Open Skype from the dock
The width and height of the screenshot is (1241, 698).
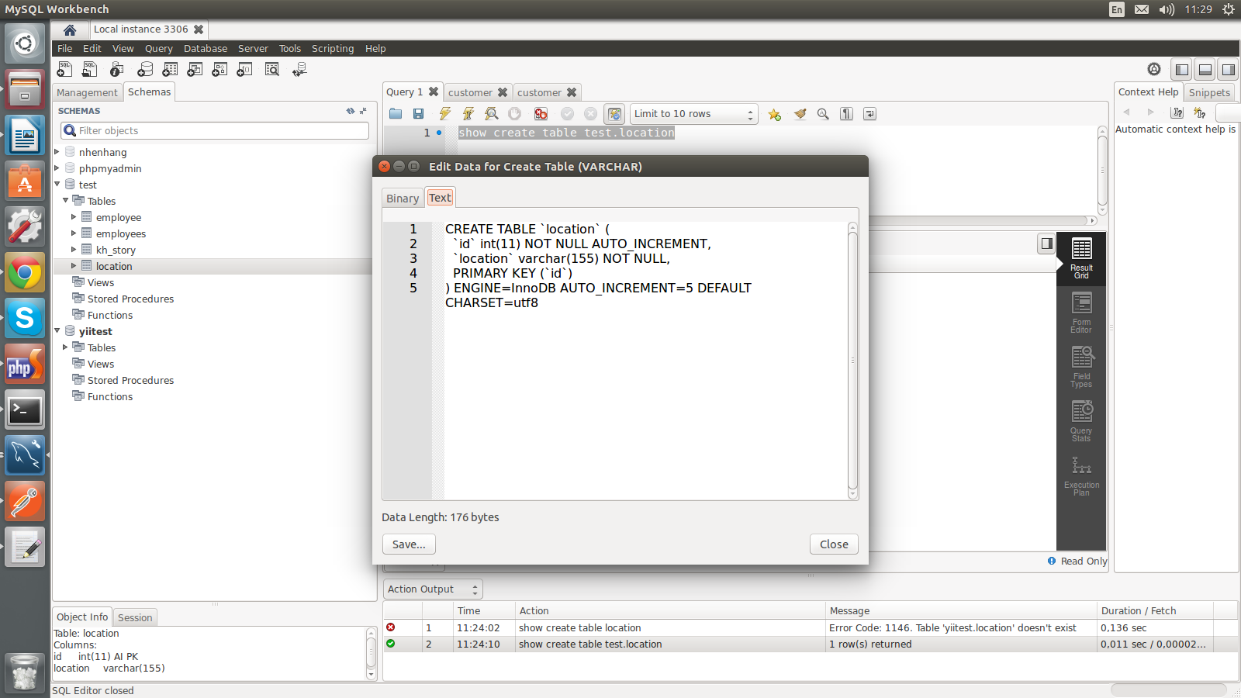coord(25,318)
